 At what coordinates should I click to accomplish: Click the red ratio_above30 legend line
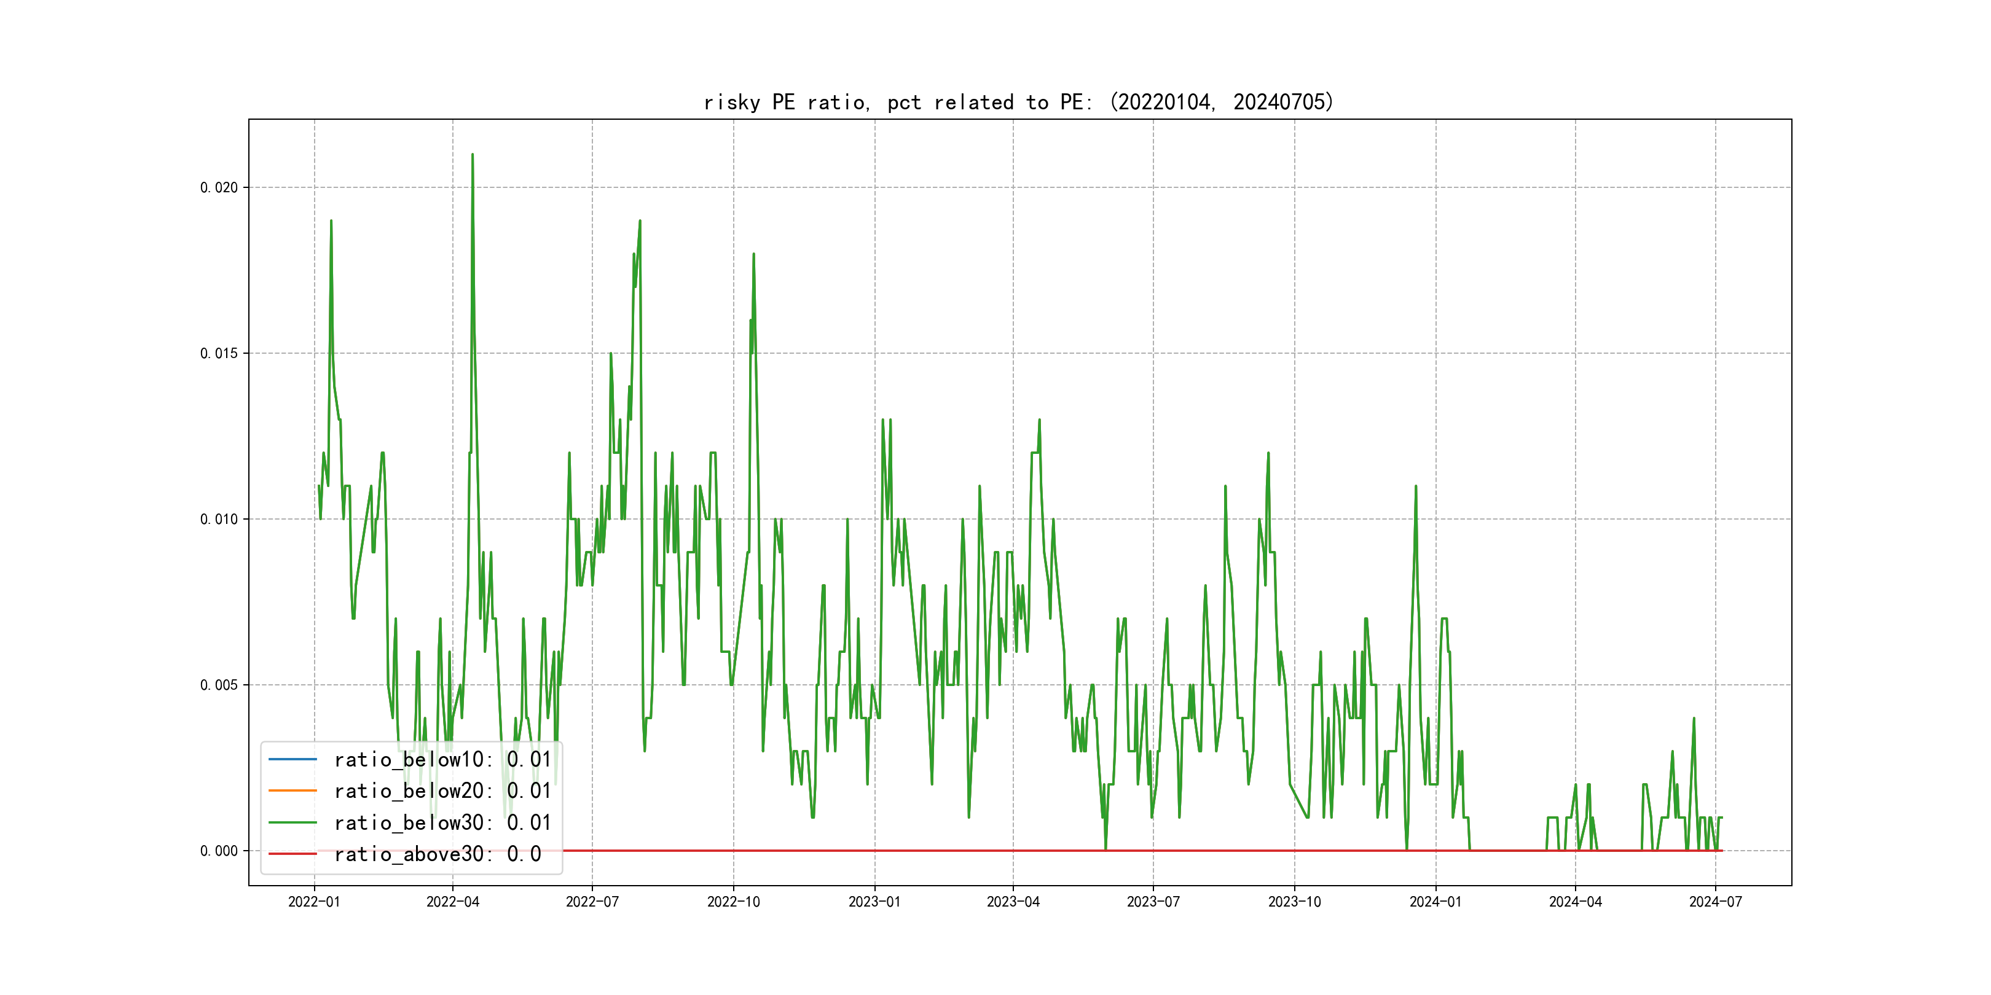pos(292,854)
